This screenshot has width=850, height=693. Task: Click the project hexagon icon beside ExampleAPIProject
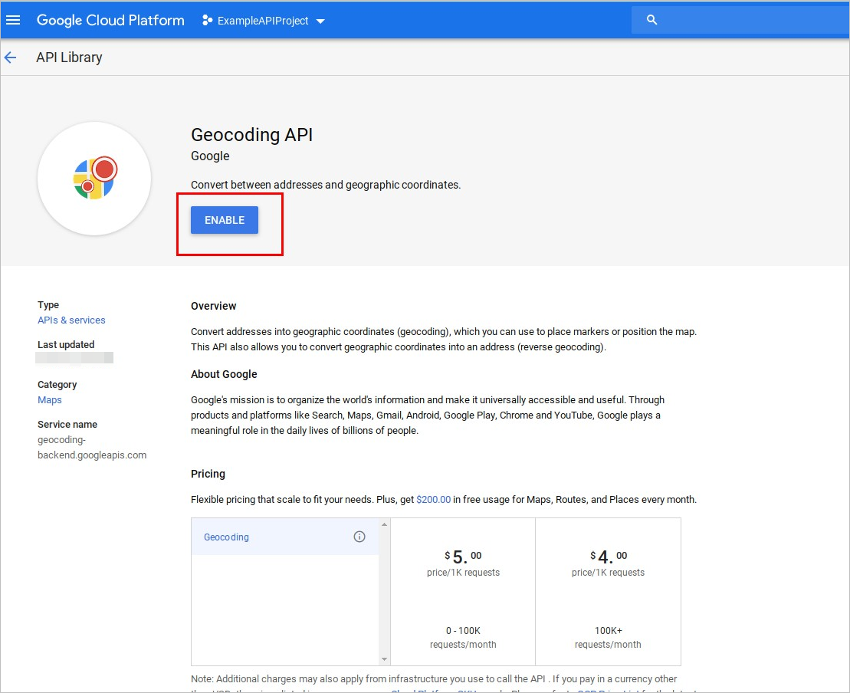[207, 21]
